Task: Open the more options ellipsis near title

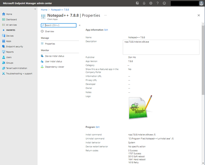Action: 105,15
